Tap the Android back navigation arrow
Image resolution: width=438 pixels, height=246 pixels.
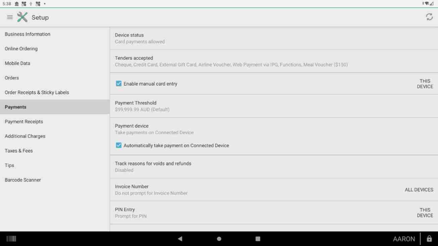180,239
